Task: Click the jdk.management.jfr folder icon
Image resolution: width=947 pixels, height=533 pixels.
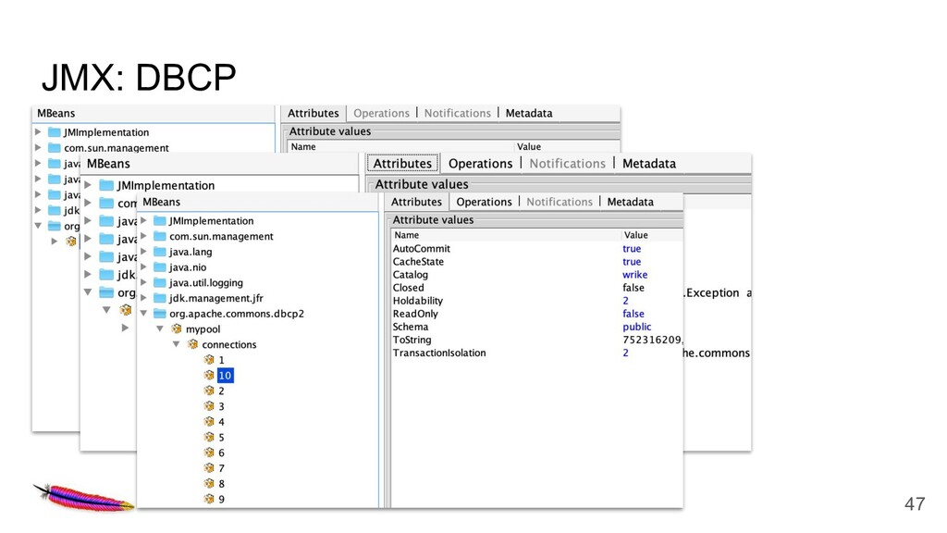Action: coord(160,298)
